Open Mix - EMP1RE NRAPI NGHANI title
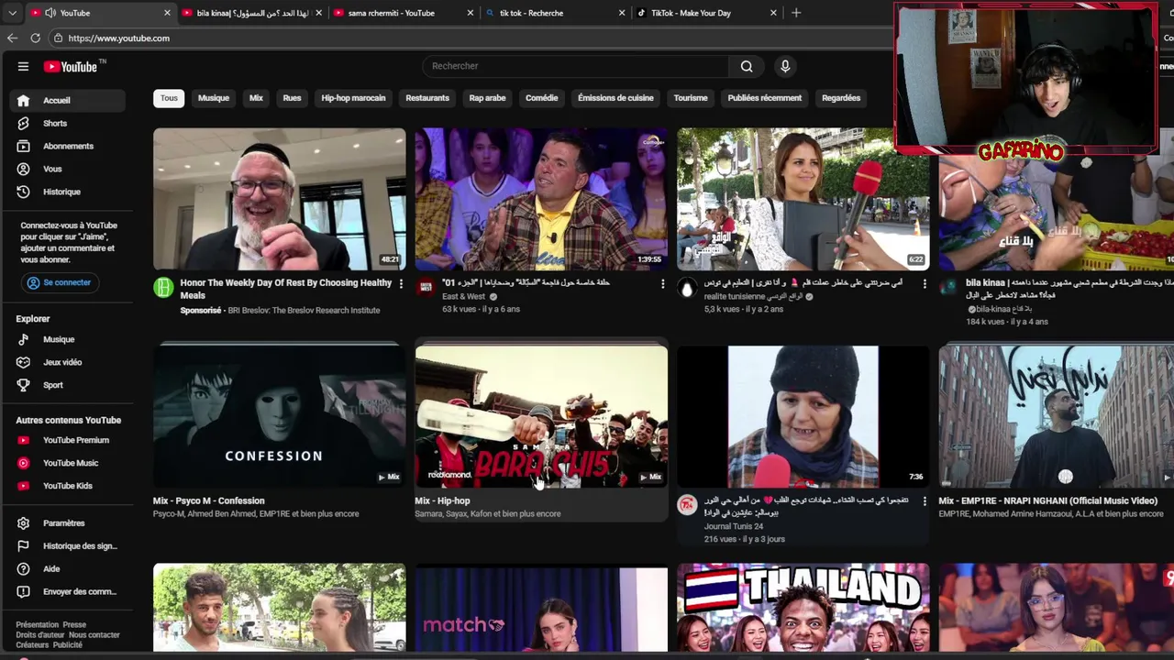The image size is (1174, 660). point(1047,500)
